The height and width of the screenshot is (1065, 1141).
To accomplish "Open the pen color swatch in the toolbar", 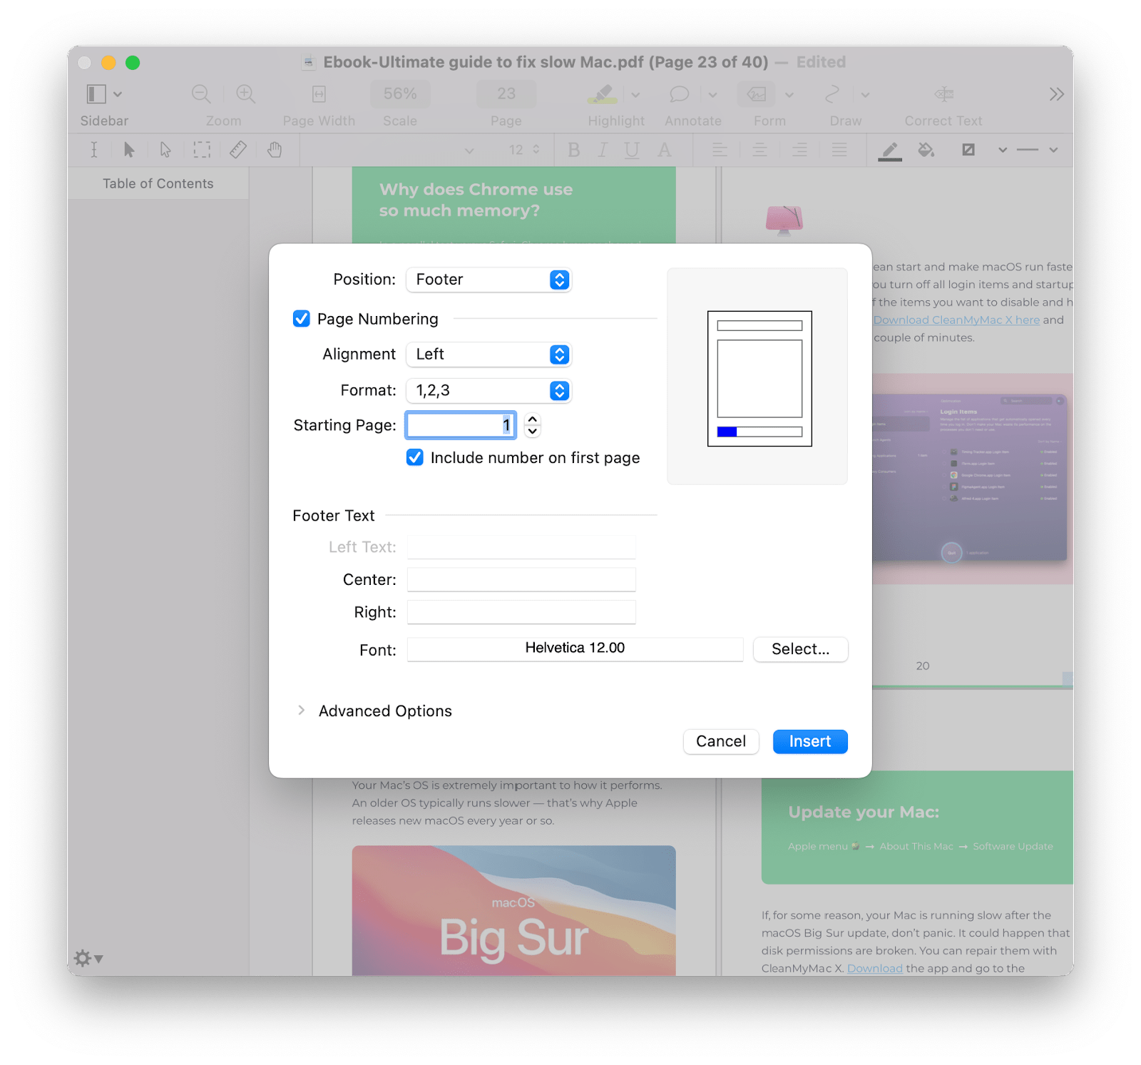I will (x=889, y=150).
